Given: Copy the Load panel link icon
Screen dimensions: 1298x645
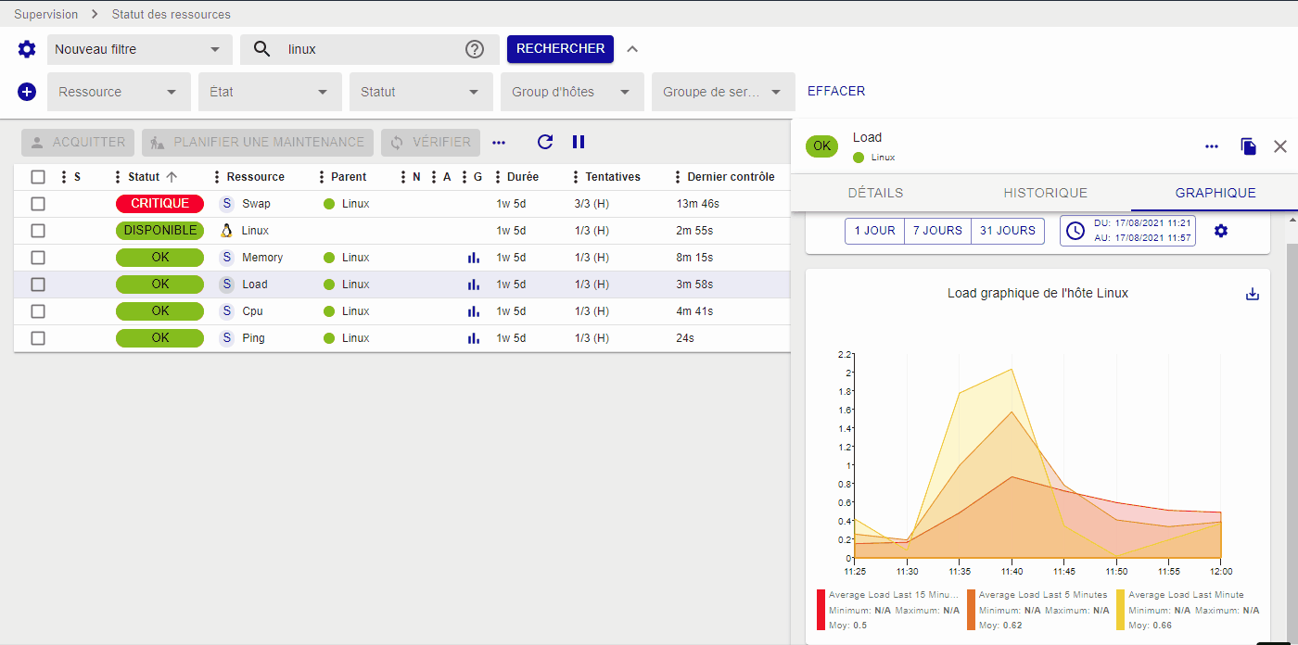Looking at the screenshot, I should [x=1249, y=146].
